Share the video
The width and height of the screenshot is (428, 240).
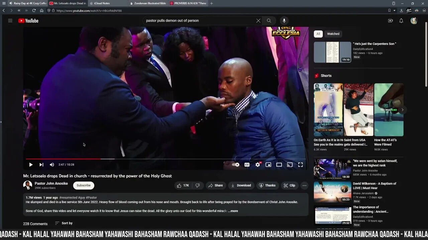[x=215, y=185]
